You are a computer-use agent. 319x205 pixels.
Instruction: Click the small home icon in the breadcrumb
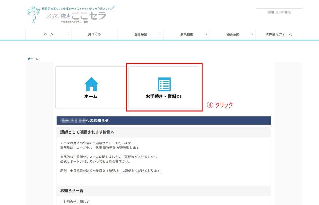pyautogui.click(x=29, y=59)
